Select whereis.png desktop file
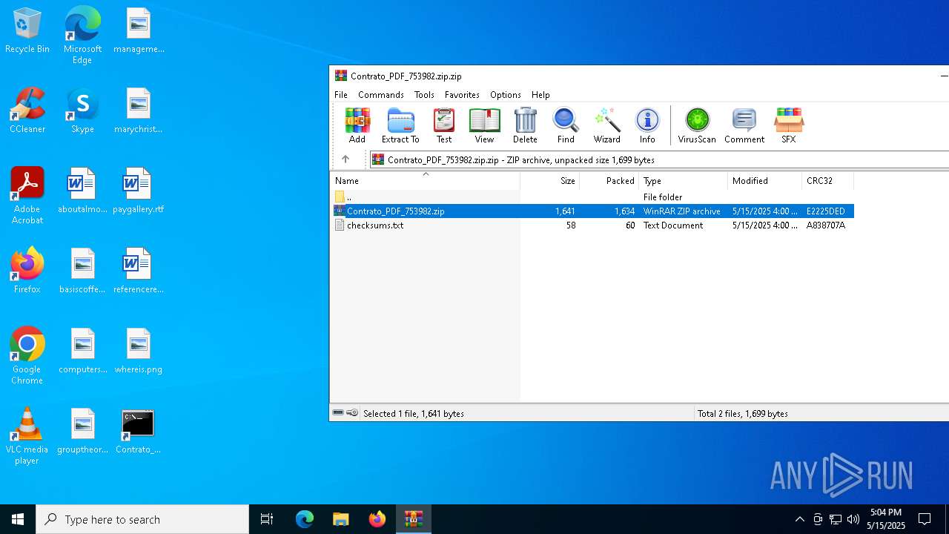 tap(138, 352)
